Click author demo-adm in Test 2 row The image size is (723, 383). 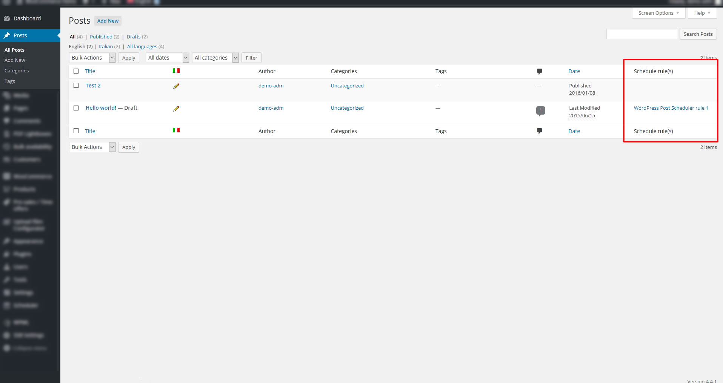click(271, 86)
